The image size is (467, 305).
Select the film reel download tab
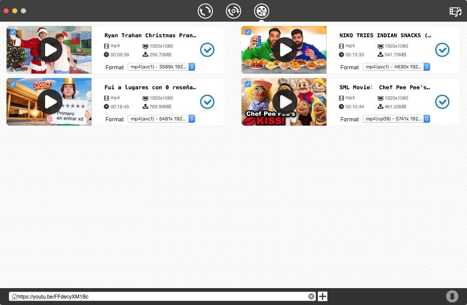click(x=261, y=11)
